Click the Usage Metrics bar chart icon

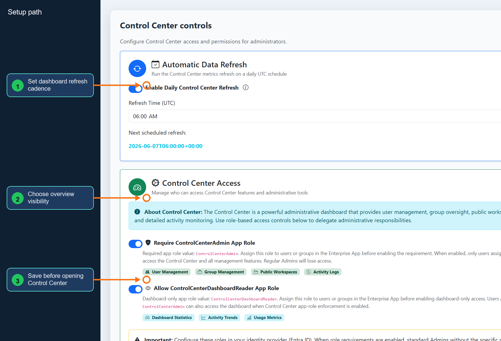[249, 317]
